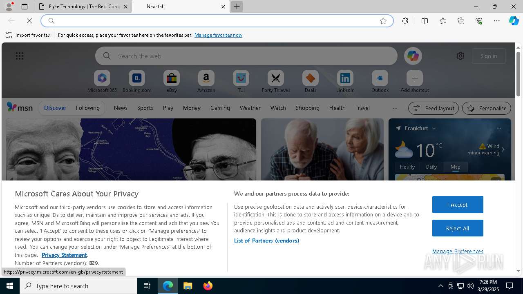523x294 pixels.
Task: Toggle Split screen icon
Action: click(425, 21)
